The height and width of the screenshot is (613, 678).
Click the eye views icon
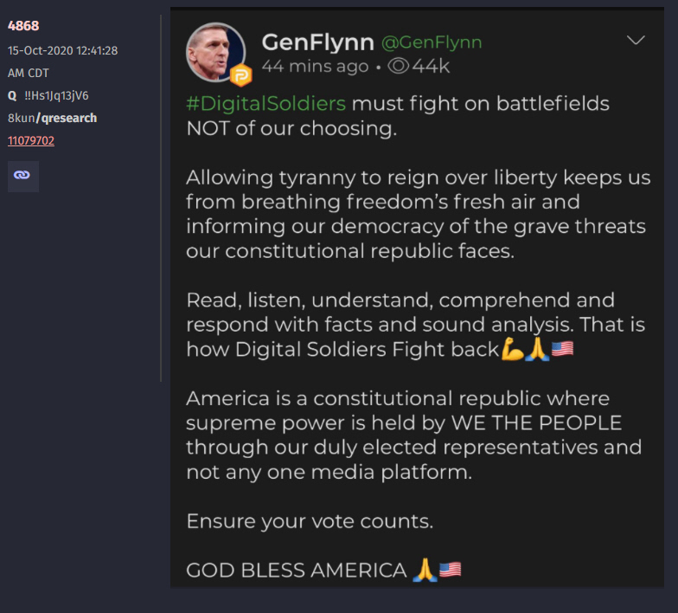(x=399, y=66)
